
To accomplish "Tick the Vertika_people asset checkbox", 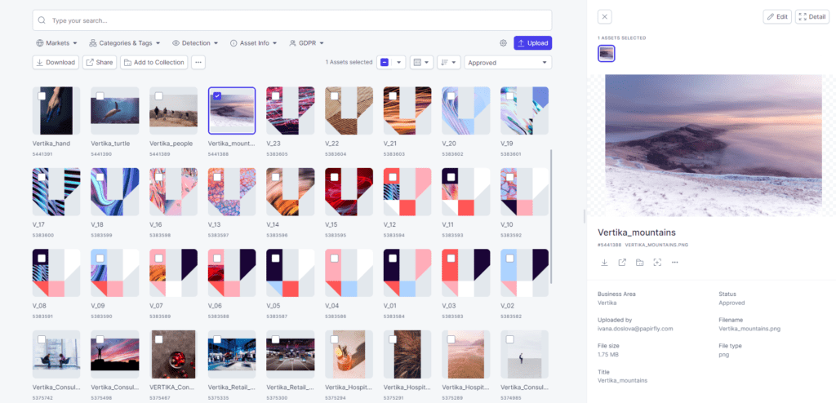I will pos(158,96).
